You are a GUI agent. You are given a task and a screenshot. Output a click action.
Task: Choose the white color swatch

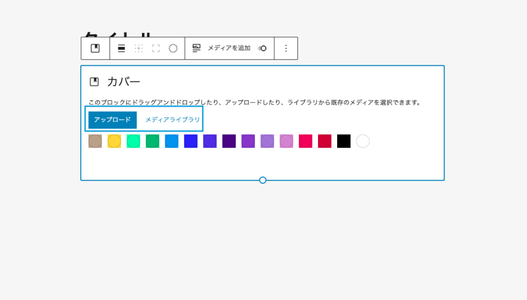[363, 141]
